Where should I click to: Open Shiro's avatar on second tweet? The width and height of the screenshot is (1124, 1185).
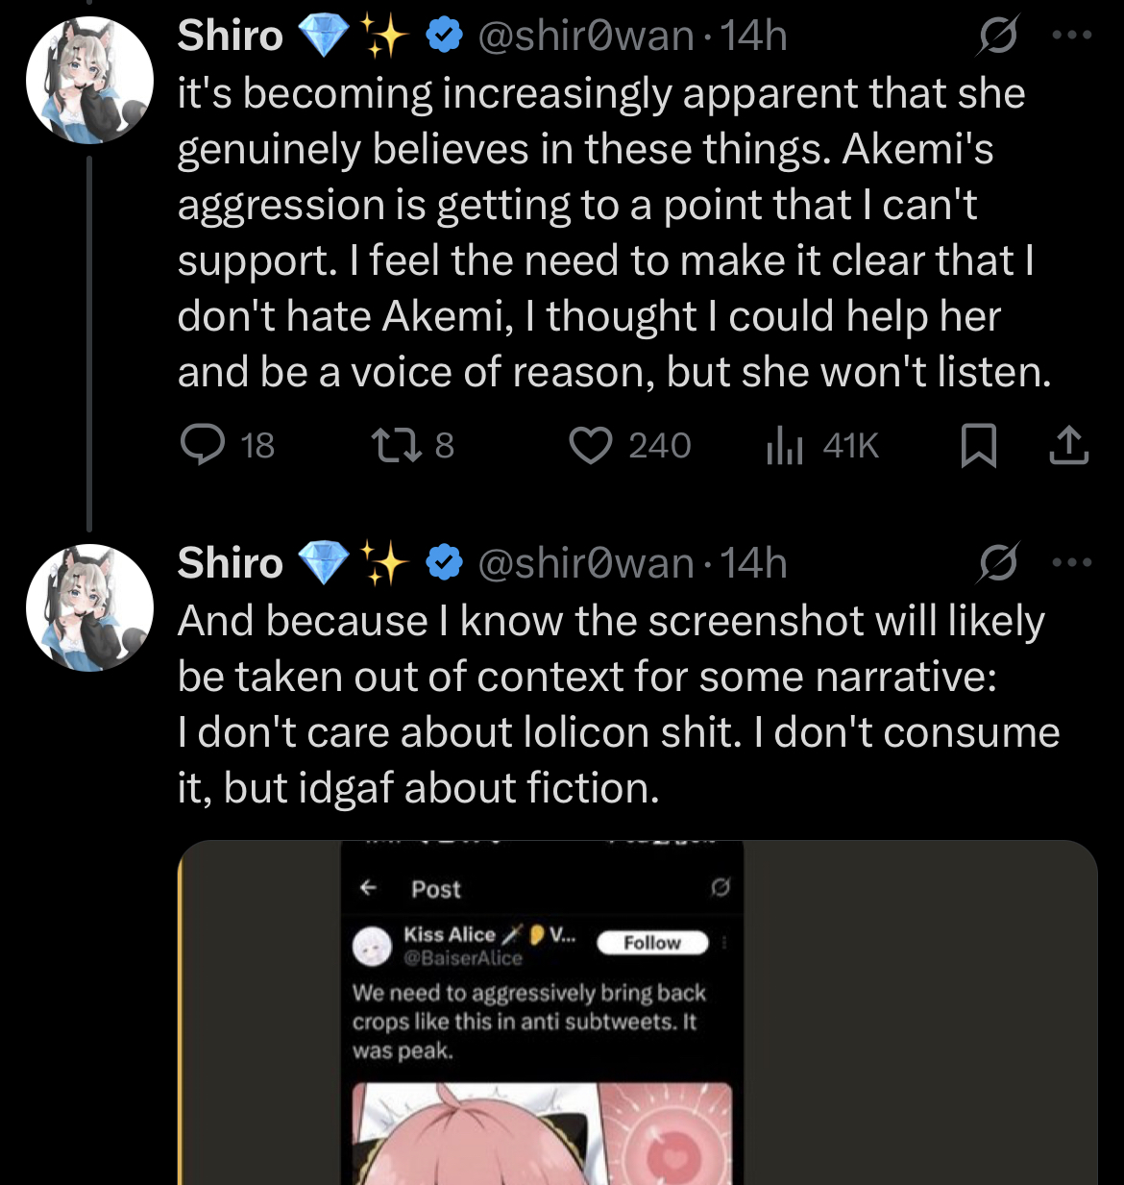point(88,607)
